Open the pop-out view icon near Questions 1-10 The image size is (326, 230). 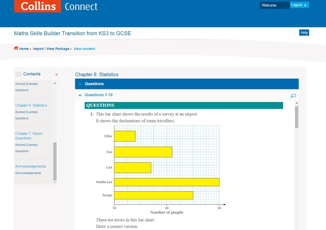(293, 95)
